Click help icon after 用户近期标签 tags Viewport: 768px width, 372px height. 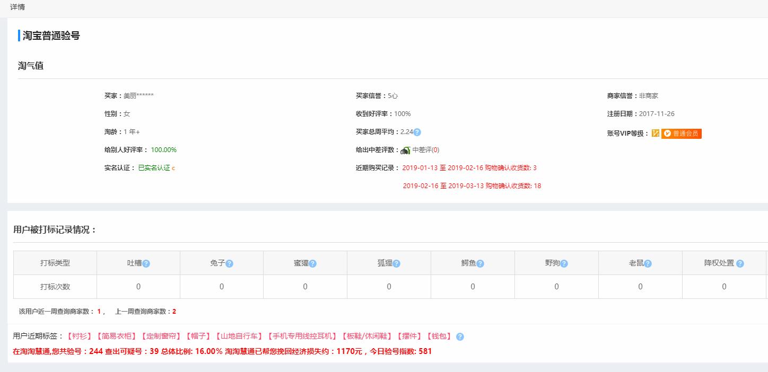[x=460, y=336]
